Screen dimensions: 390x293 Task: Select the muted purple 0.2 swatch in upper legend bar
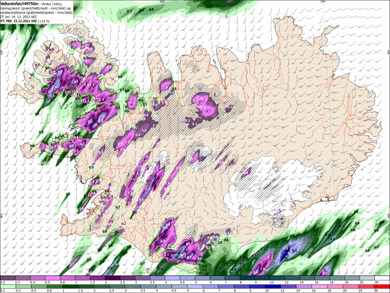[x=7, y=278]
